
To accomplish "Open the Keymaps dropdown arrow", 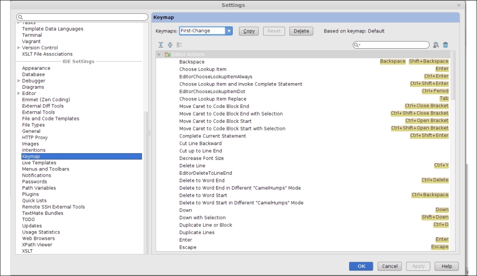I will click(x=229, y=31).
